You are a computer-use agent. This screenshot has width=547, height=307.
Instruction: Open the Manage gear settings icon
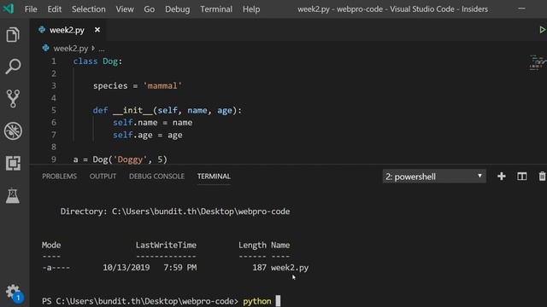click(14, 293)
